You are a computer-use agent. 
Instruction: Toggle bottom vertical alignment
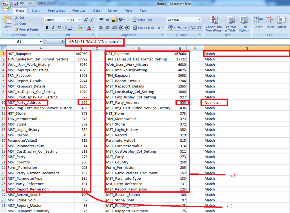(114, 20)
